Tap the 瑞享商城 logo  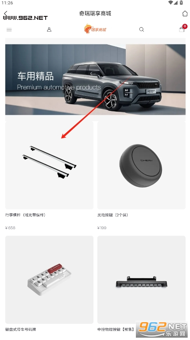point(95,29)
